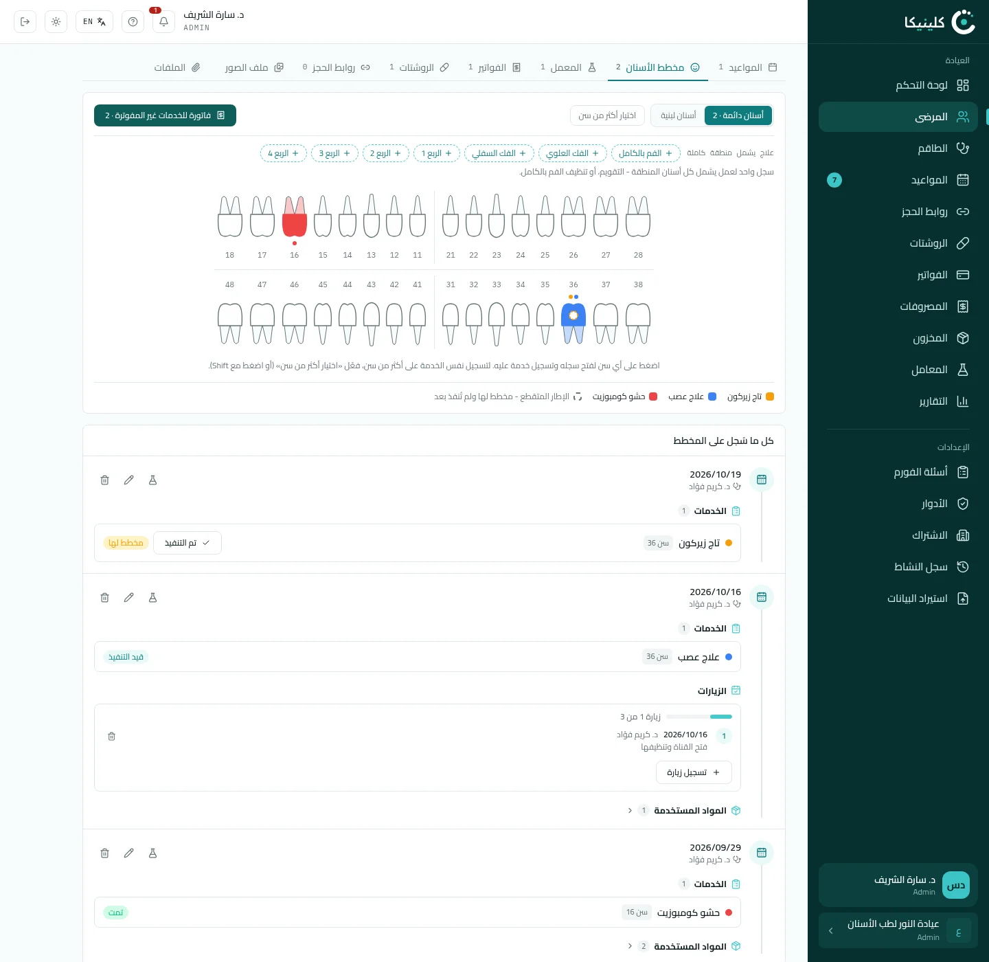
Task: Select the أسنان دائمة toggle
Action: (x=738, y=115)
